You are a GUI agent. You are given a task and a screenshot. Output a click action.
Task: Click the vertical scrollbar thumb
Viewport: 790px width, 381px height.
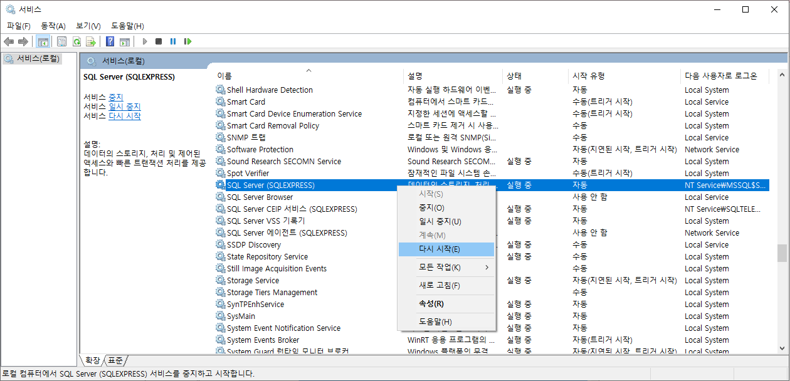782,253
